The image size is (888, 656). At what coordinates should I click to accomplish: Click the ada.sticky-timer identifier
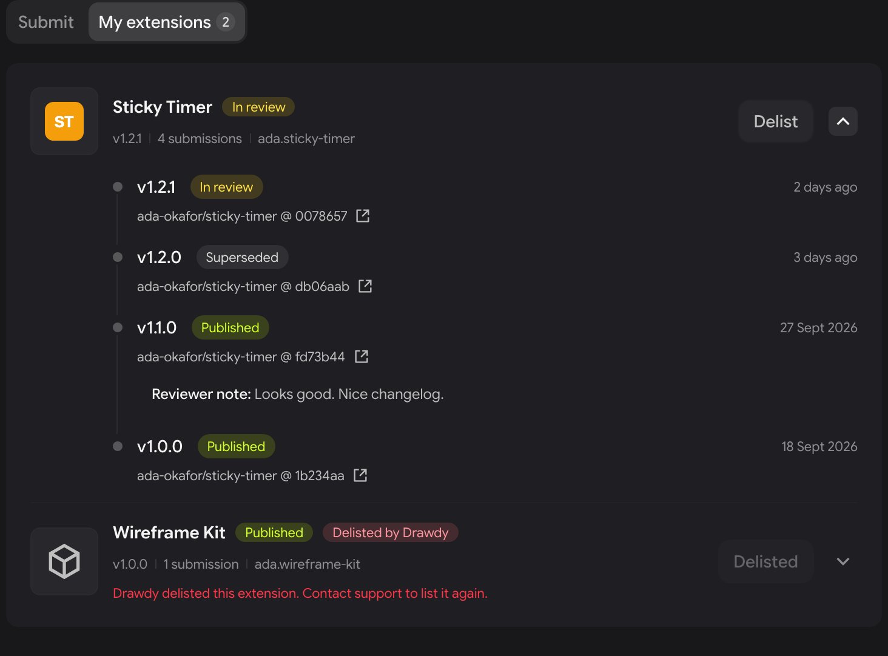pyautogui.click(x=306, y=138)
